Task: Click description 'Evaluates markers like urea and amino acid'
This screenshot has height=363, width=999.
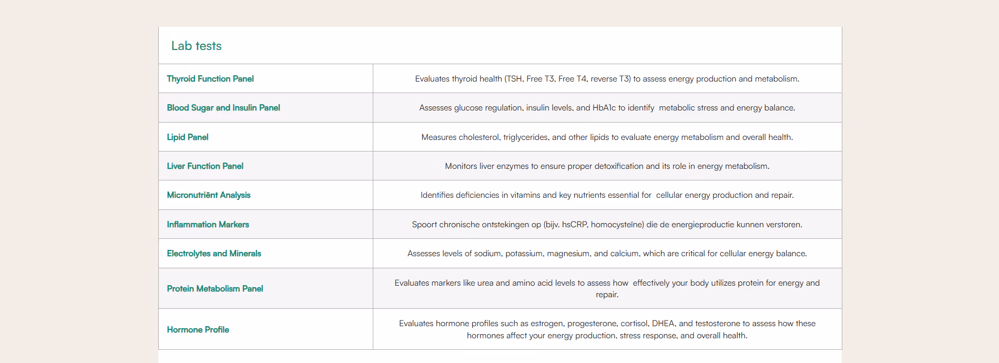Action: [607, 288]
